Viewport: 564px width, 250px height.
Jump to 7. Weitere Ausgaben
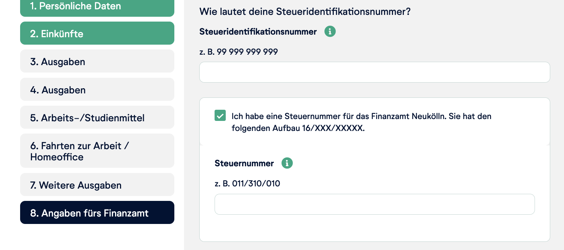pyautogui.click(x=97, y=185)
